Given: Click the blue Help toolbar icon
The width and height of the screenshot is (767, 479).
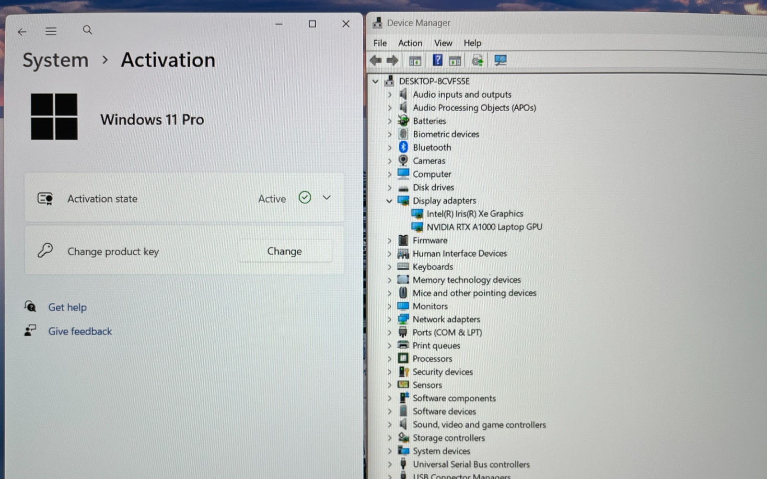Looking at the screenshot, I should click(x=437, y=60).
